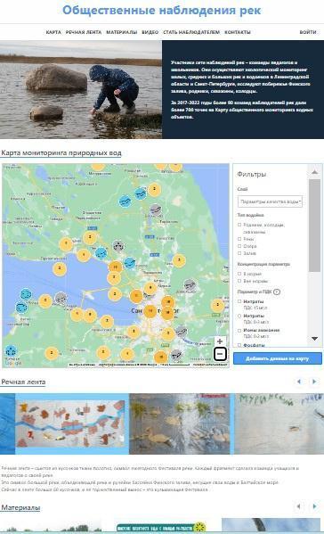Enable the Реки water body checkbox
Viewport: 324px width, 534px height.
[239, 239]
